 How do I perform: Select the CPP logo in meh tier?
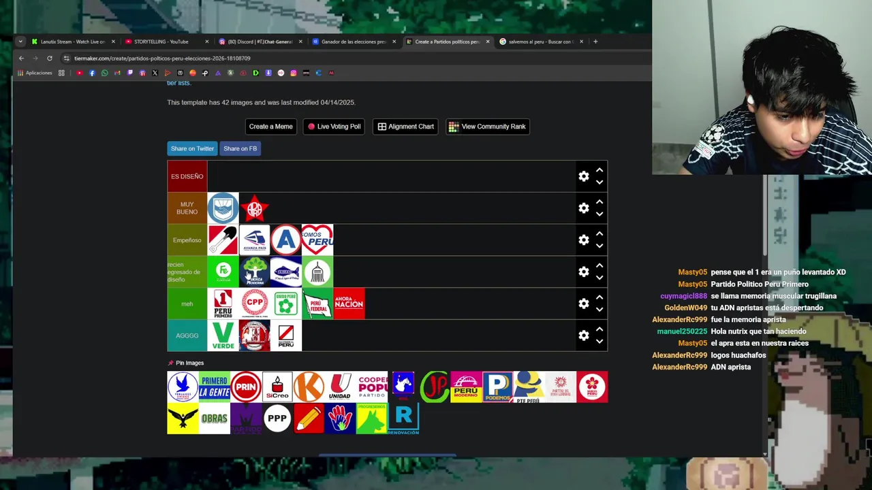(255, 304)
